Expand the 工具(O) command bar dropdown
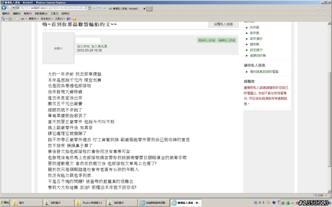The image size is (332, 207). [x=60, y=19]
